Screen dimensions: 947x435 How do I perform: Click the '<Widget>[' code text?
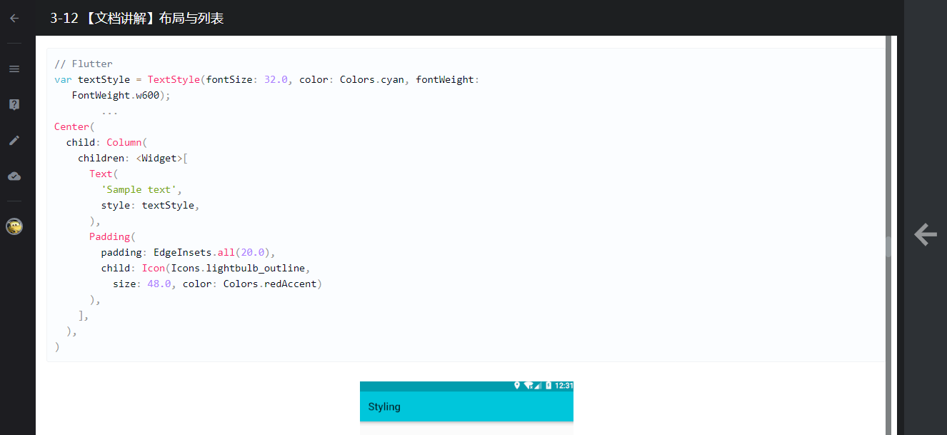point(162,158)
